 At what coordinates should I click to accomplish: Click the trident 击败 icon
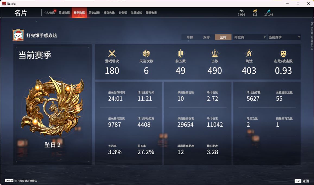[x=215, y=53]
